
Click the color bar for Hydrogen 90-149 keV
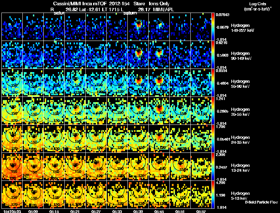(213, 55)
